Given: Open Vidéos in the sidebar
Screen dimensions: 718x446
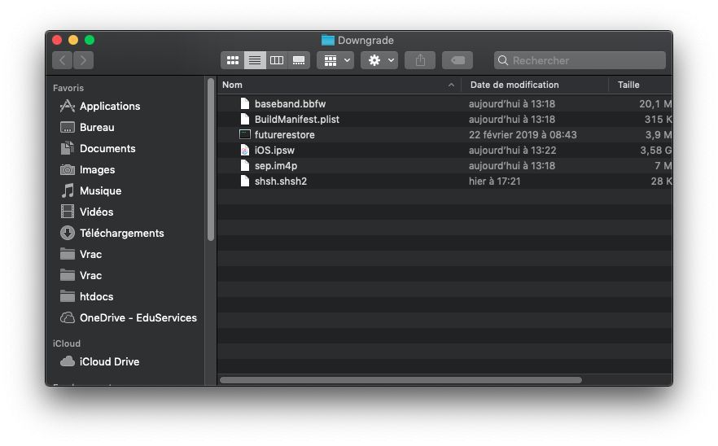Looking at the screenshot, I should [96, 212].
